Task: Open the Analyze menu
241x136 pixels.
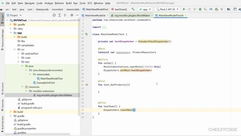Action: [x=49, y=3]
